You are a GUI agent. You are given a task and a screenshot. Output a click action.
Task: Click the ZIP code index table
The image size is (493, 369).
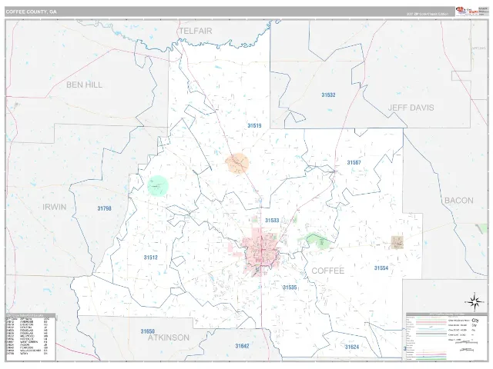pyautogui.click(x=31, y=337)
